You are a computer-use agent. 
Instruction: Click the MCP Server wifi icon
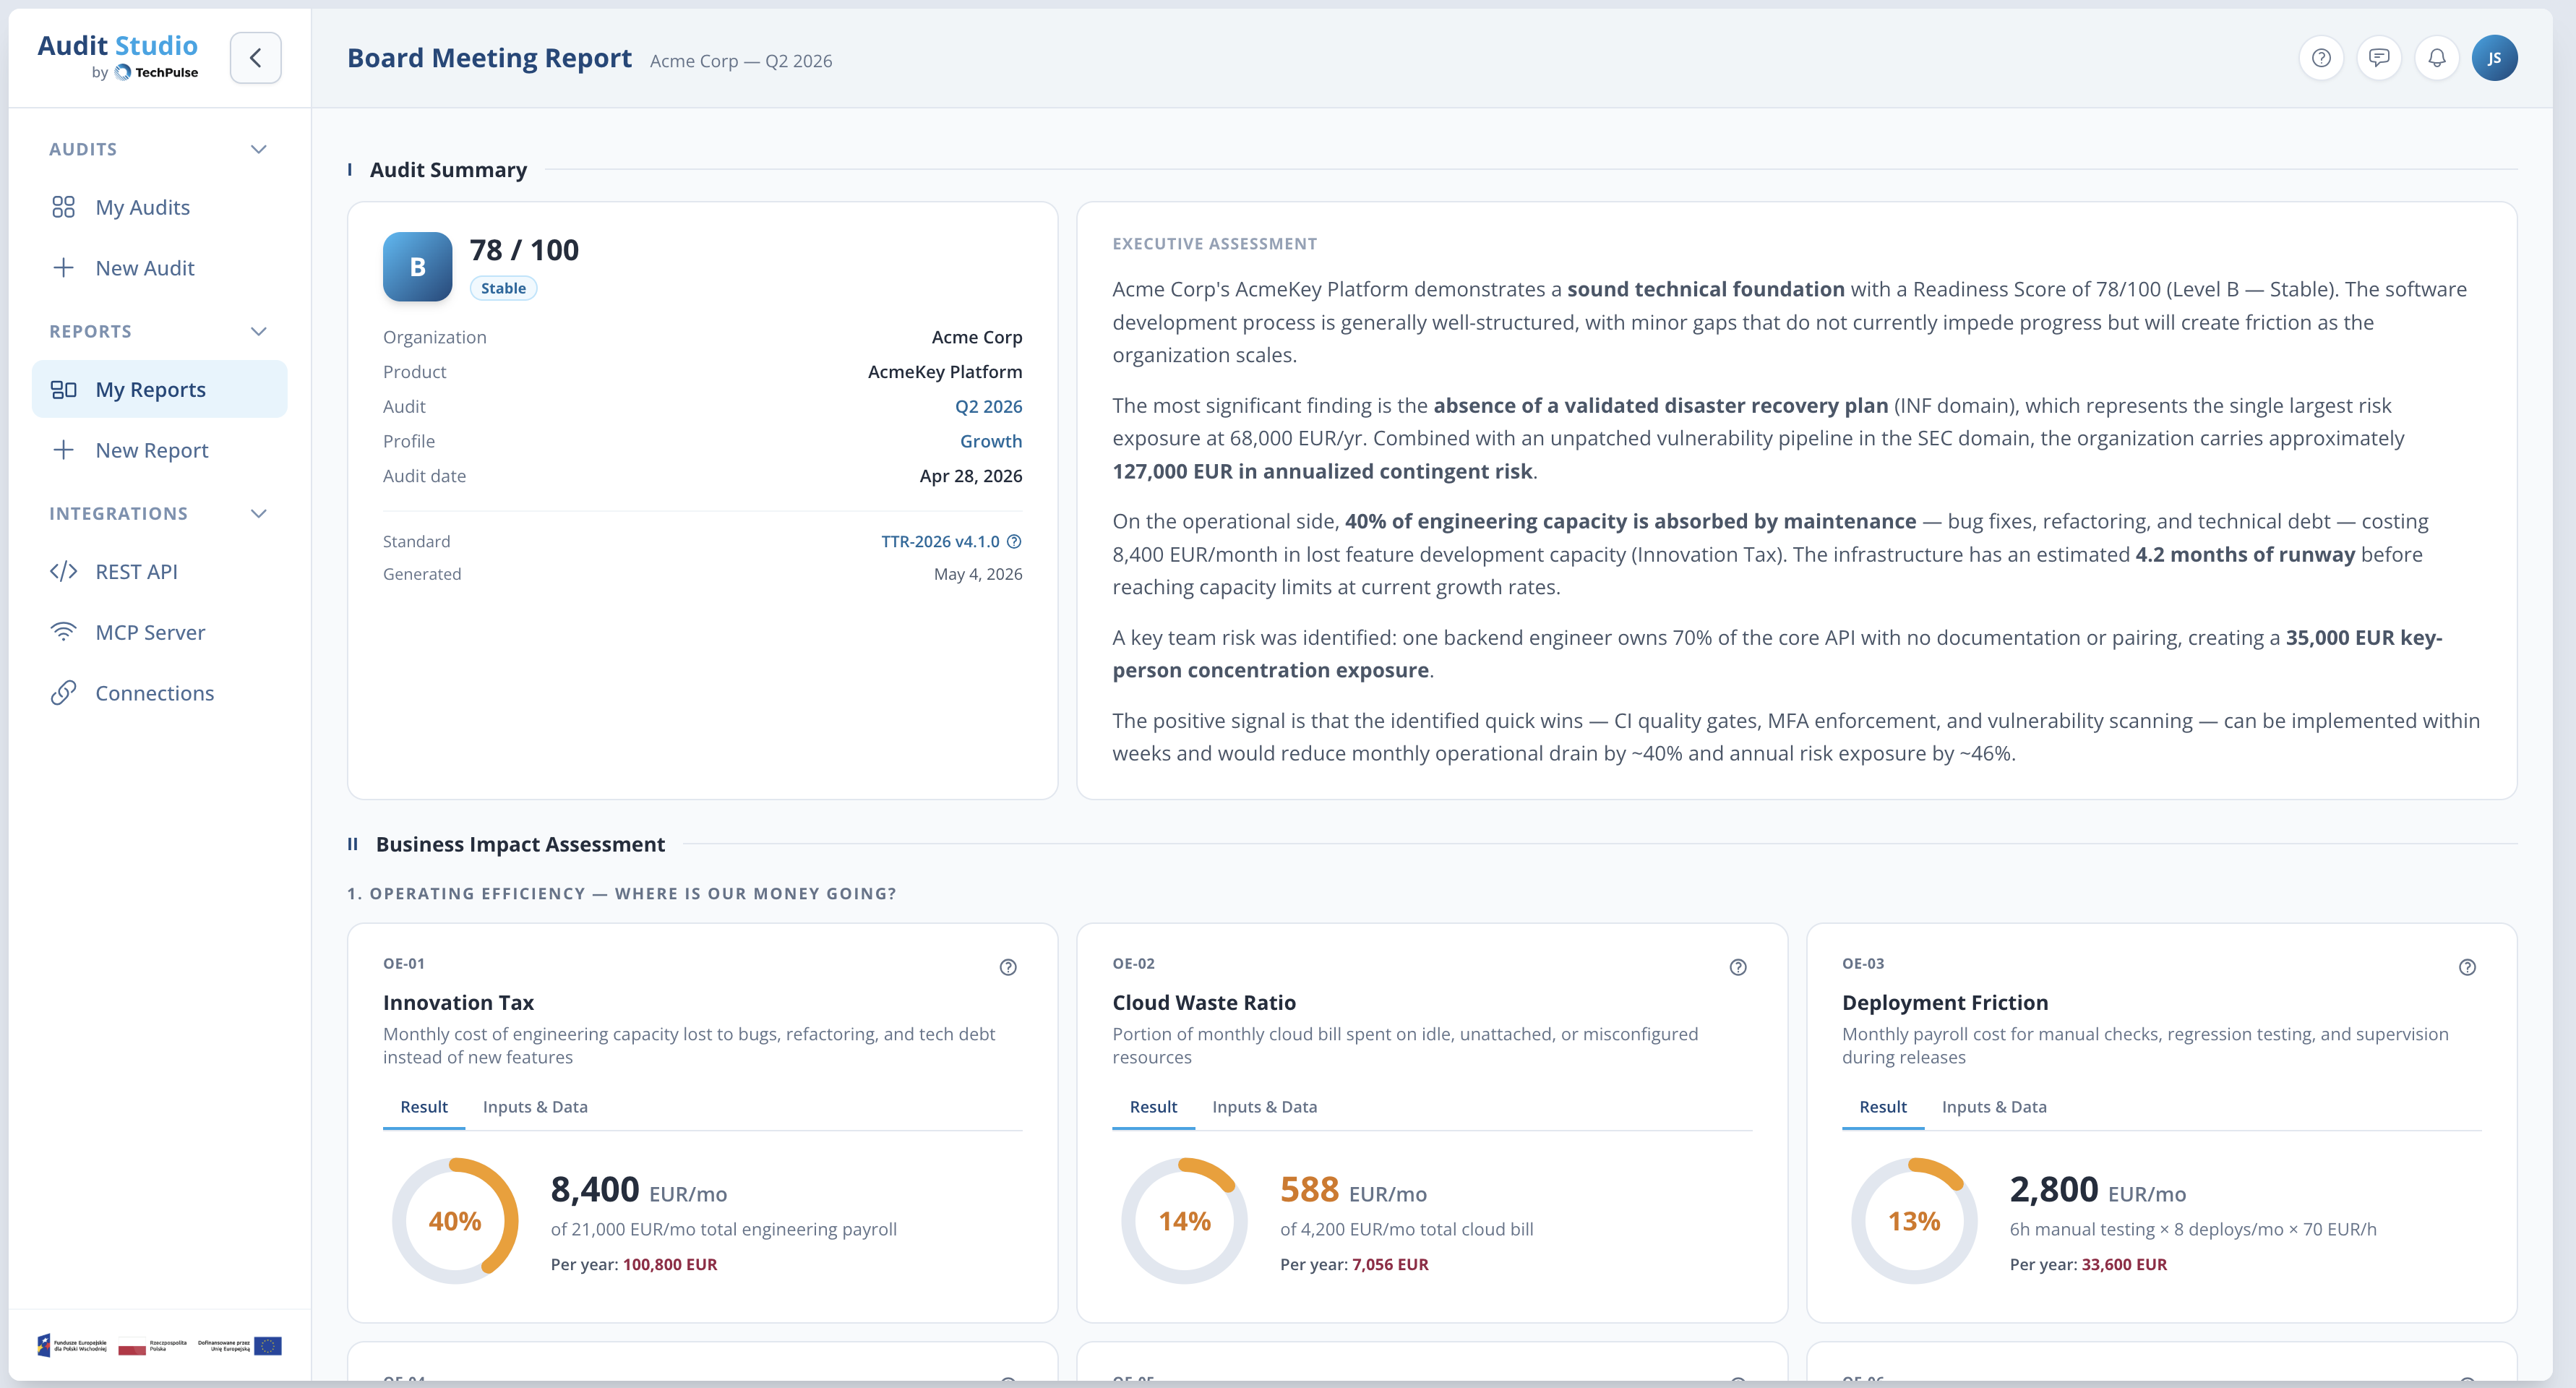pyautogui.click(x=63, y=632)
